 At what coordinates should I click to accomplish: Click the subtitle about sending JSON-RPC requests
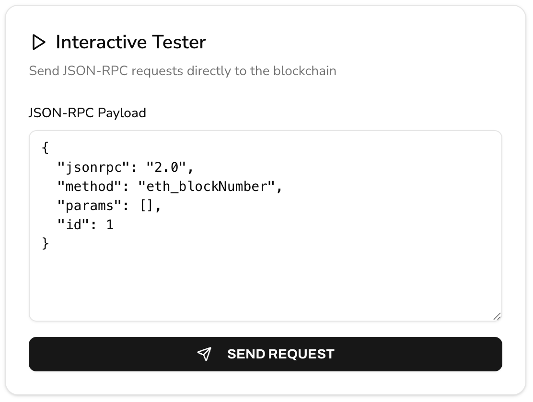(x=183, y=71)
